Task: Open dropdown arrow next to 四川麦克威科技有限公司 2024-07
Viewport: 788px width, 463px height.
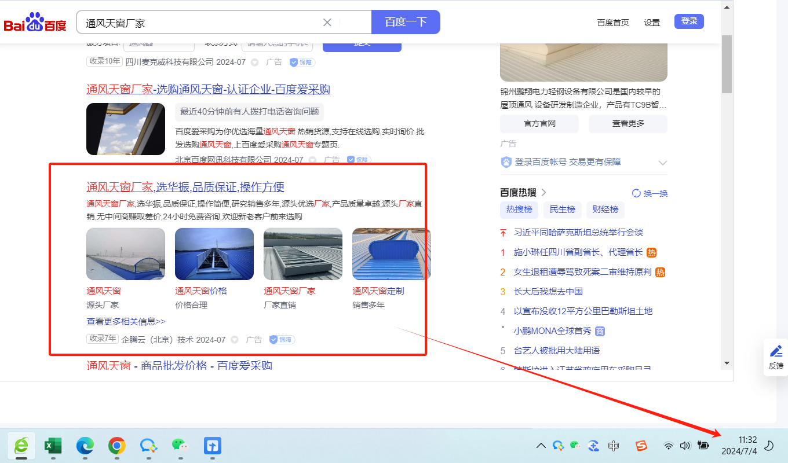Action: pyautogui.click(x=254, y=62)
